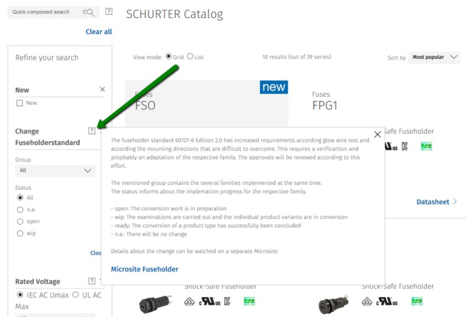475x317 pixels.
Task: Choose the 'wip' status option
Action: pyautogui.click(x=20, y=234)
